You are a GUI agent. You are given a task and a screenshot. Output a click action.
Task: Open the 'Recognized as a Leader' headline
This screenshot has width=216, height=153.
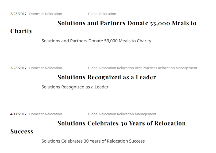click(x=107, y=77)
